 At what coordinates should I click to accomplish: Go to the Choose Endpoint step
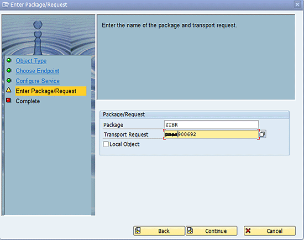pyautogui.click(x=38, y=71)
